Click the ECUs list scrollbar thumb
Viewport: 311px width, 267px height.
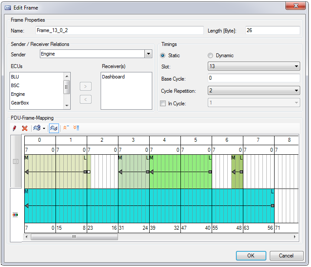click(x=67, y=87)
